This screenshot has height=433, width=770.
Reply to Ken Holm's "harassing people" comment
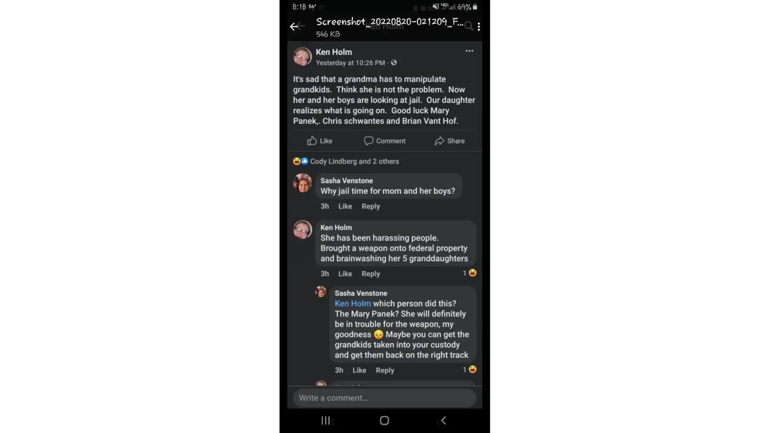(370, 274)
